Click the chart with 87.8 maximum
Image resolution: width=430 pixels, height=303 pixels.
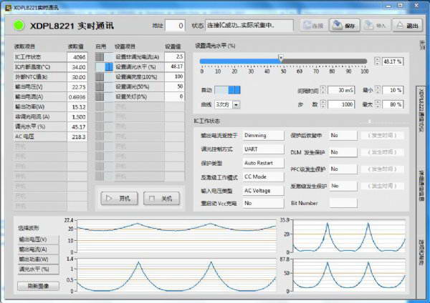(x=349, y=275)
